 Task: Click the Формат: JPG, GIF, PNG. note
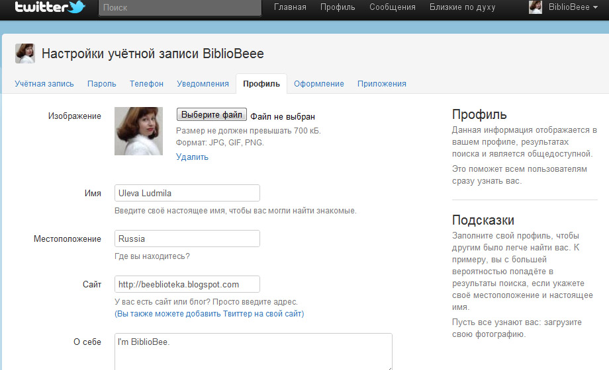220,143
